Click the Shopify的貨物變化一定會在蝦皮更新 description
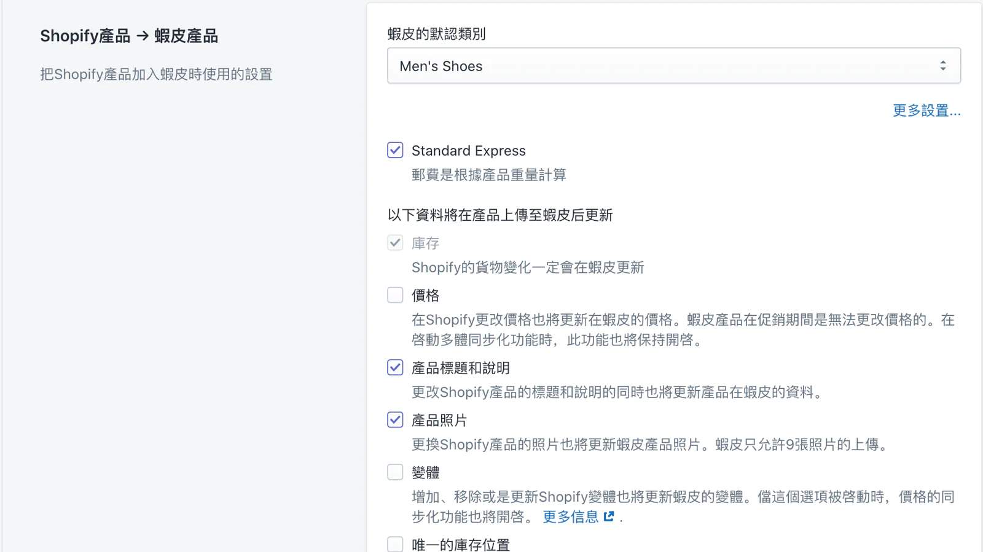This screenshot has height=552, width=983. 528,267
